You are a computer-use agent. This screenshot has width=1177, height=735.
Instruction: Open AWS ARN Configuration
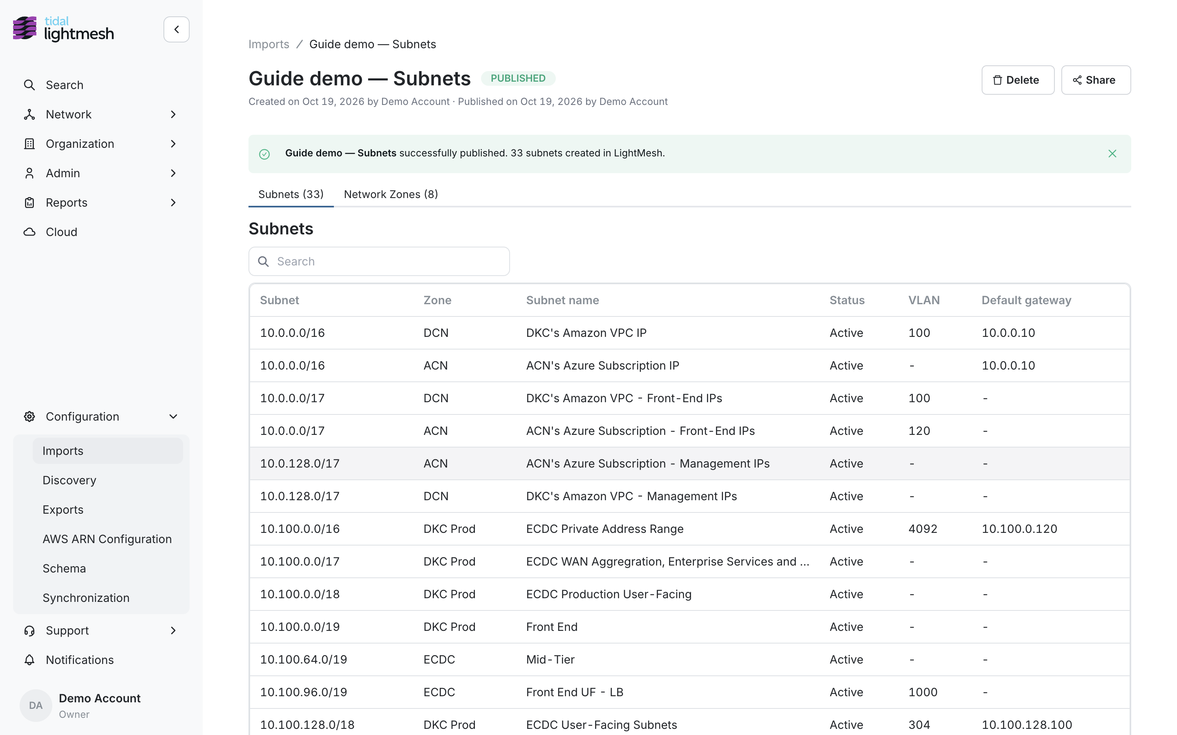point(107,539)
